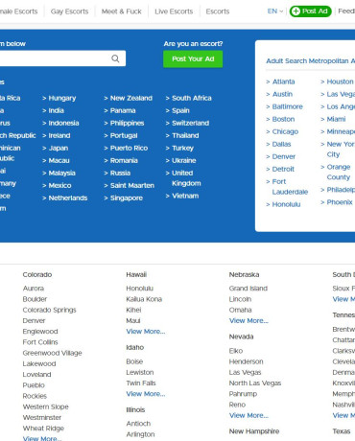Select India from country list
Image resolution: width=355 pixels, height=441 pixels.
[x=57, y=110]
